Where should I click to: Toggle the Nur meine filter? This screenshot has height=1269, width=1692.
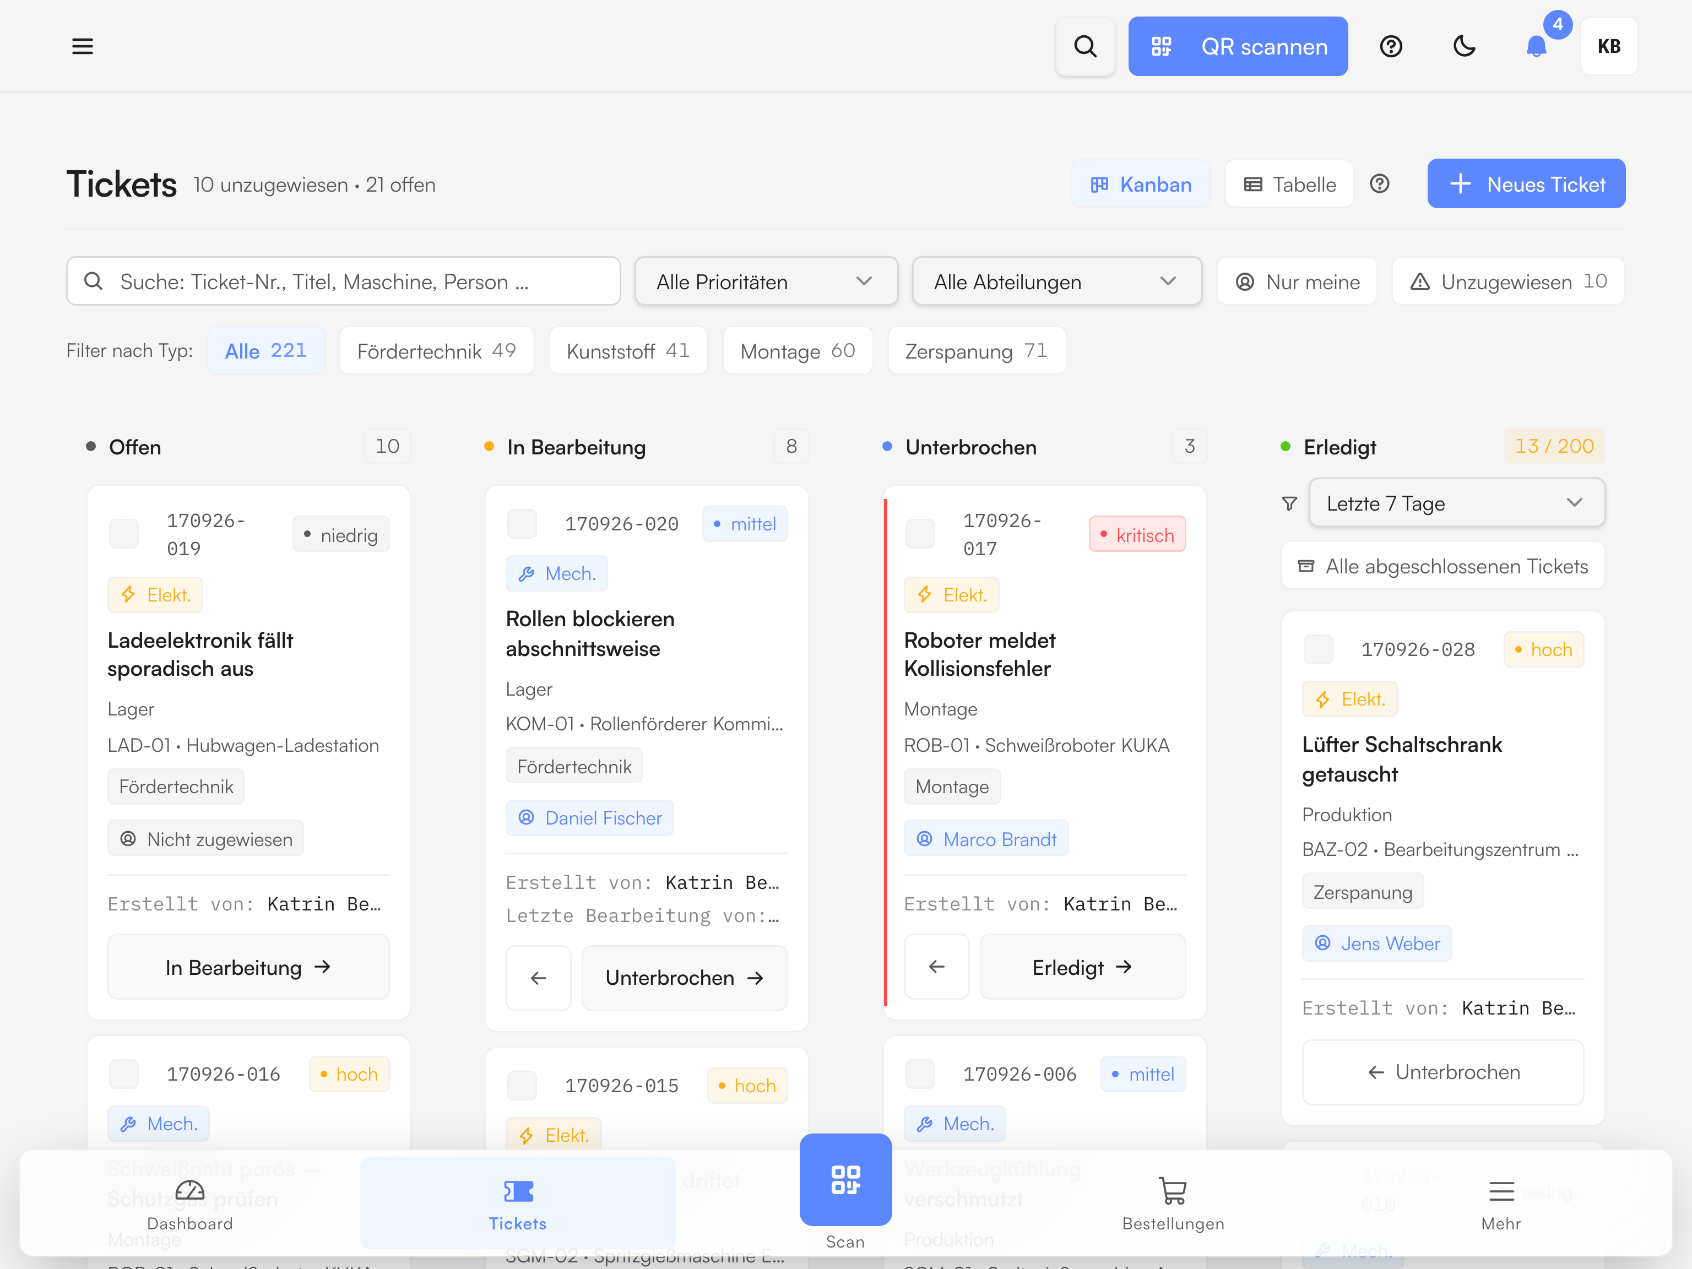pyautogui.click(x=1297, y=281)
